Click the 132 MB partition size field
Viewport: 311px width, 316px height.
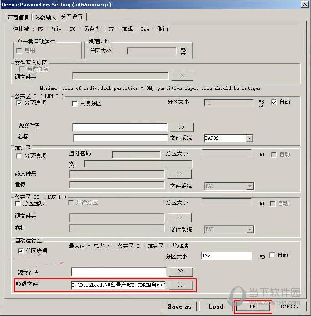coord(226,256)
